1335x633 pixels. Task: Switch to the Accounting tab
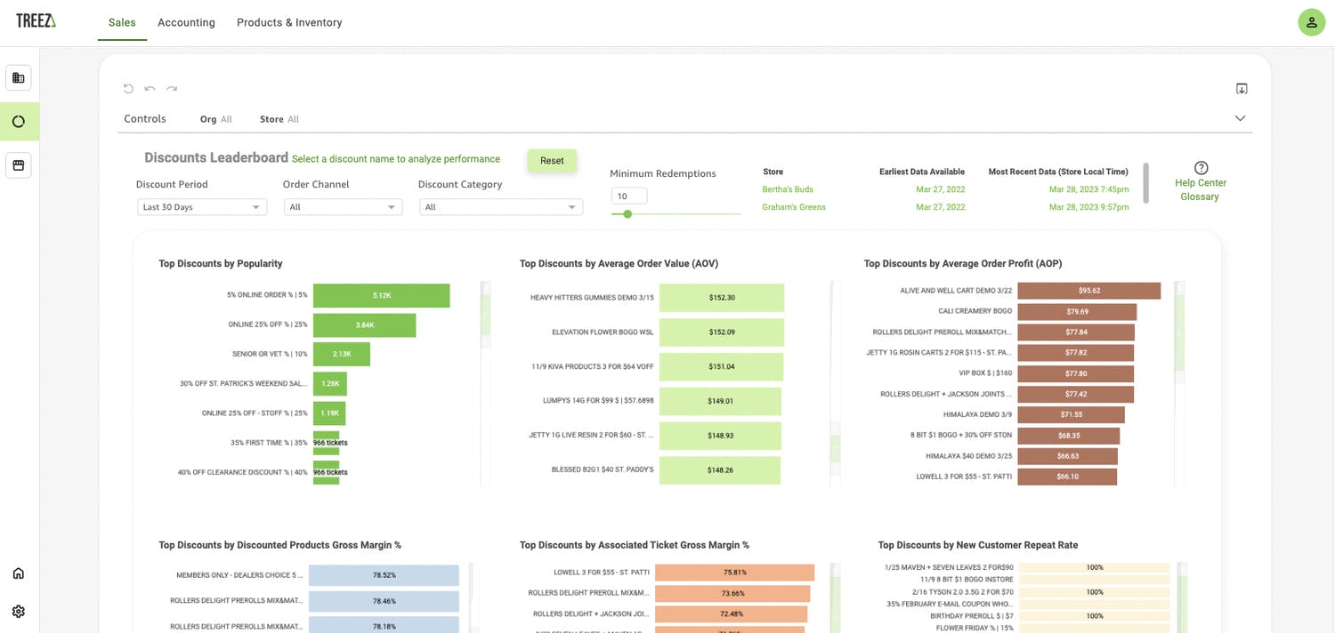[186, 22]
